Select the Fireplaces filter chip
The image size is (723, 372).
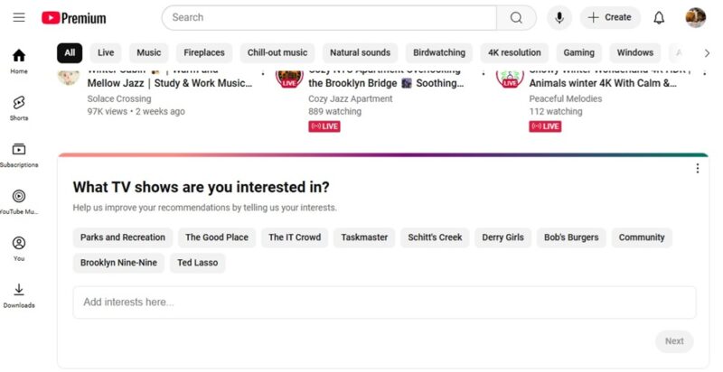click(204, 52)
